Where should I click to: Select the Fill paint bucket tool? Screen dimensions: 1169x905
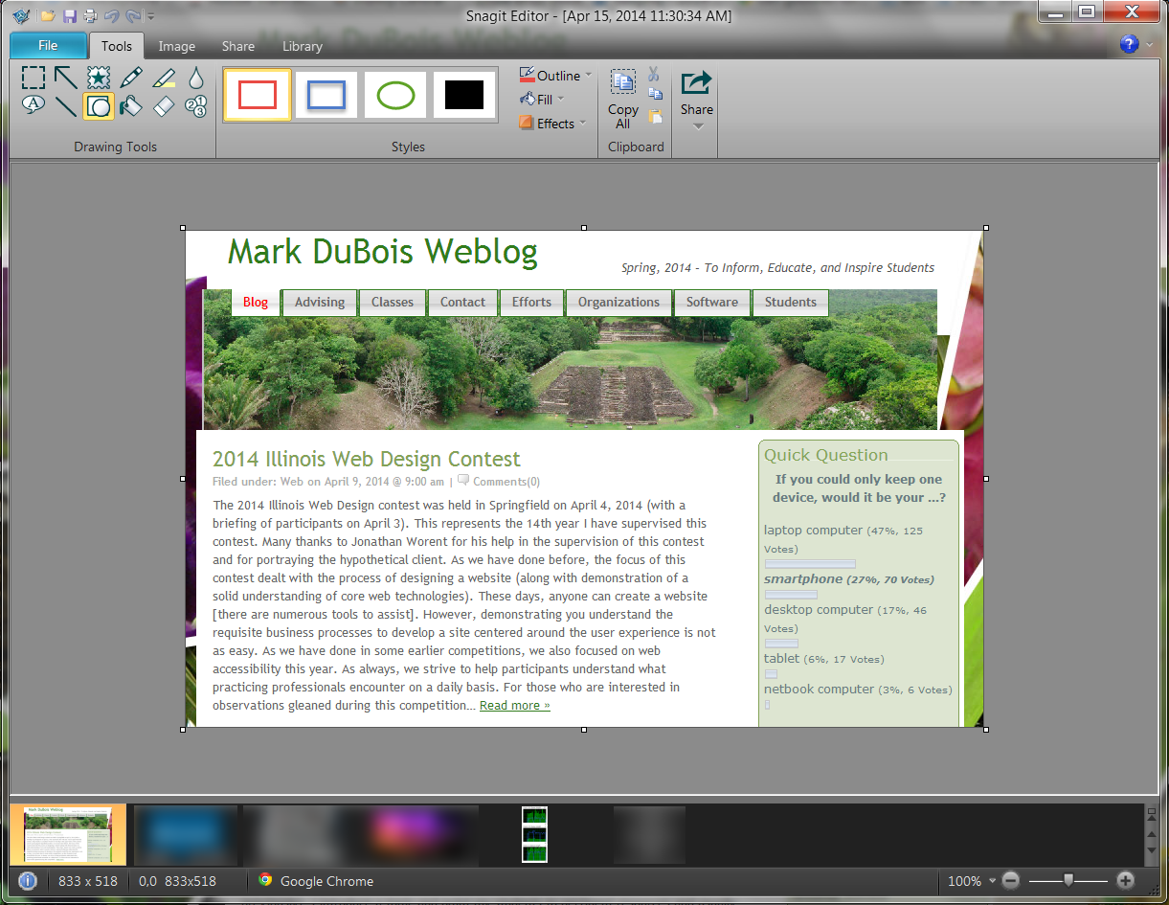point(131,106)
